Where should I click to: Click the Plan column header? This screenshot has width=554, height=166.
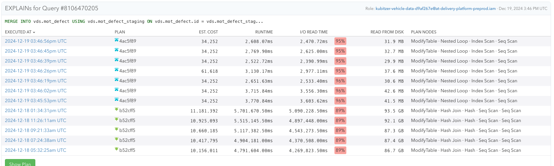point(120,32)
